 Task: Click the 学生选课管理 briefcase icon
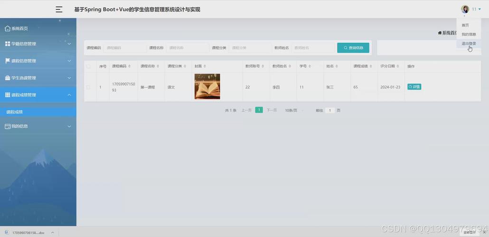[x=8, y=78]
